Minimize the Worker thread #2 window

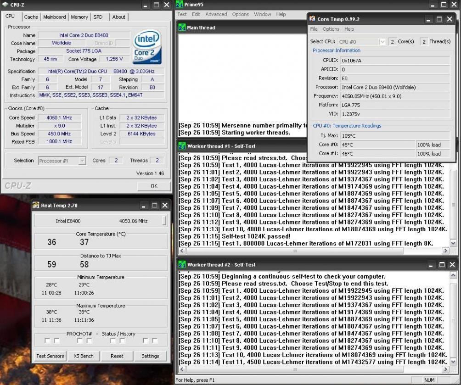[x=431, y=264]
